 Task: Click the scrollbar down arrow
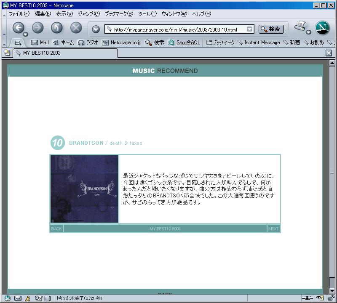click(x=332, y=291)
